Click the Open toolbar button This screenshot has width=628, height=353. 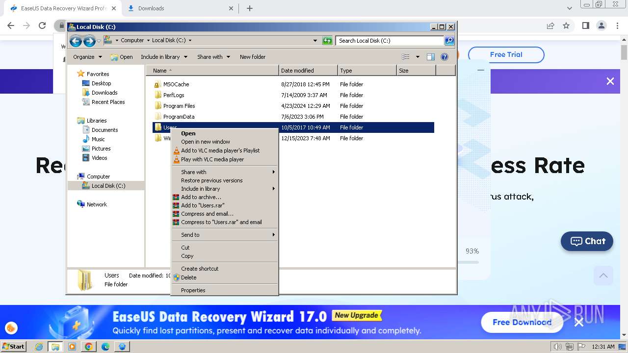[x=122, y=57]
